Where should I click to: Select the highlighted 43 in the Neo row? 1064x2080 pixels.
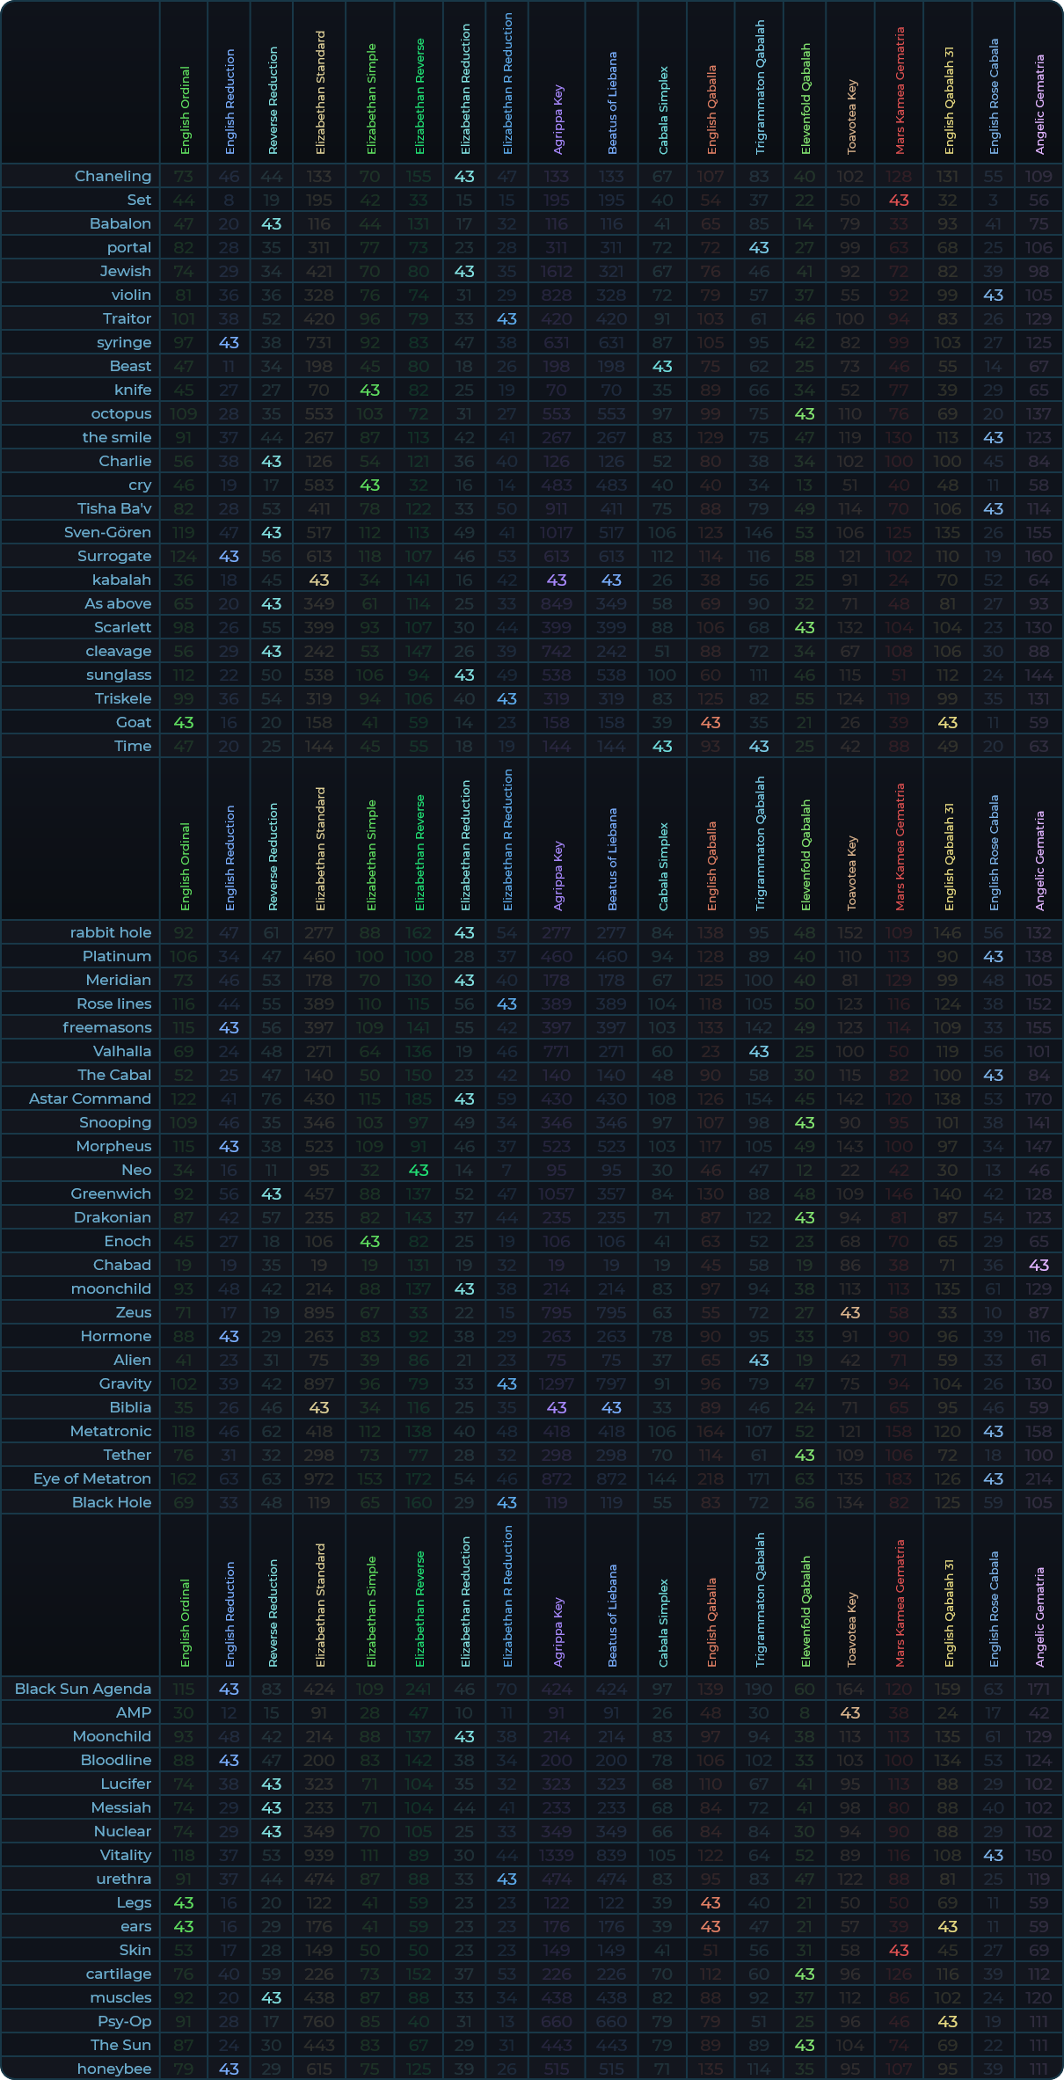(419, 1171)
